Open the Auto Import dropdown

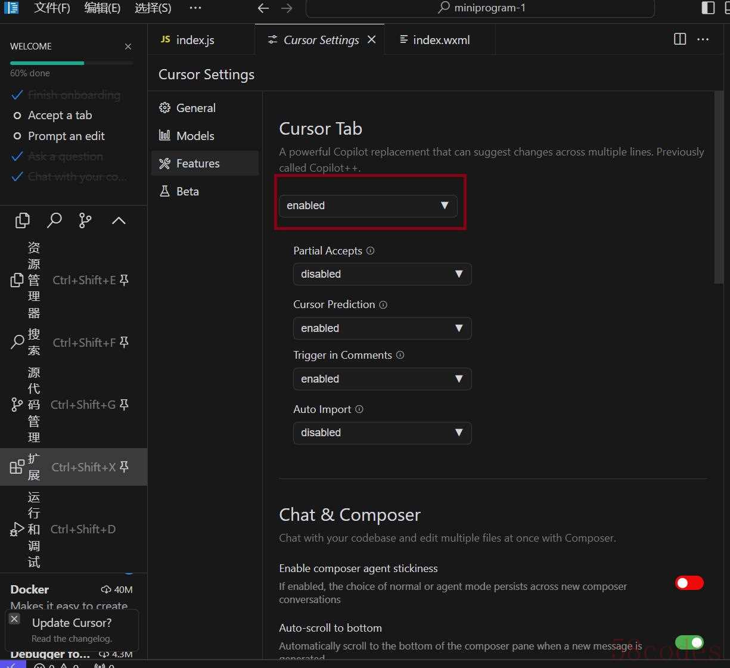point(382,433)
